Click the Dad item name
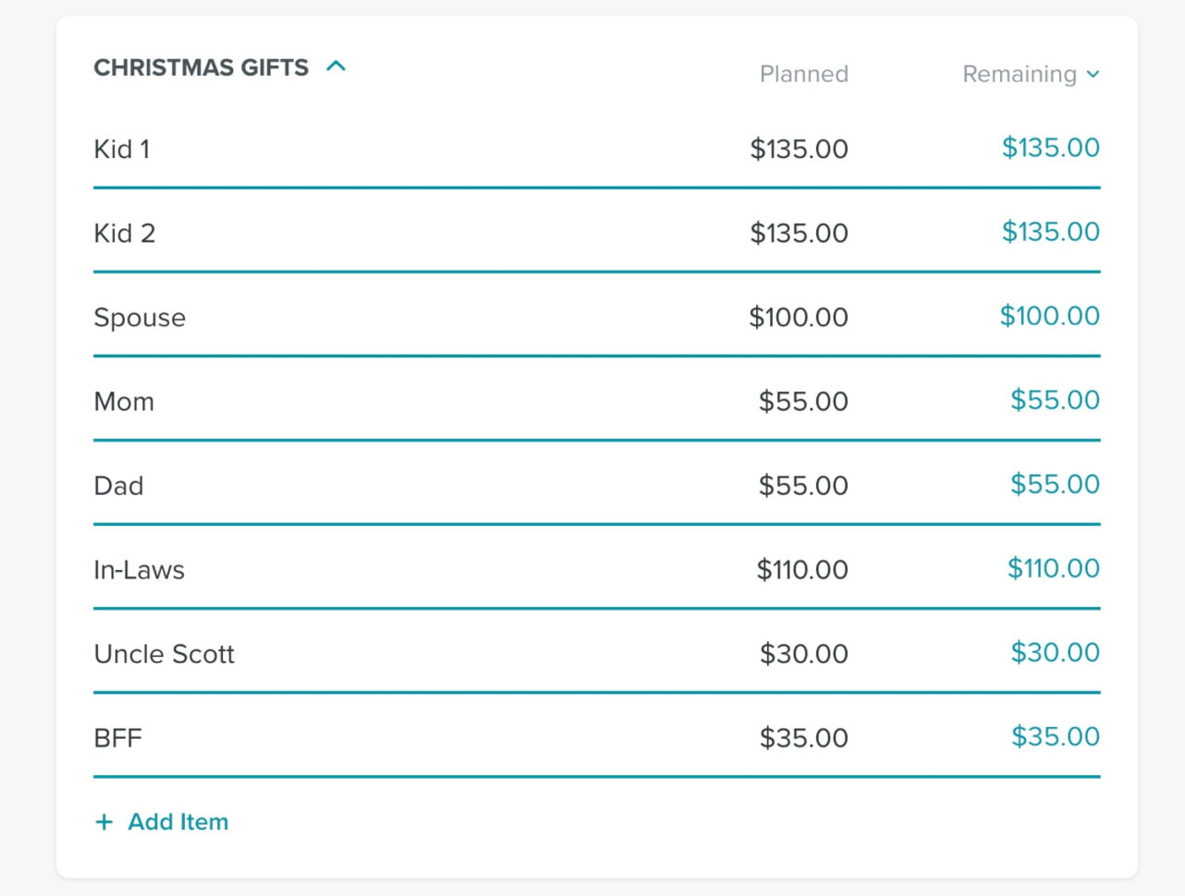This screenshot has width=1185, height=896. point(118,486)
